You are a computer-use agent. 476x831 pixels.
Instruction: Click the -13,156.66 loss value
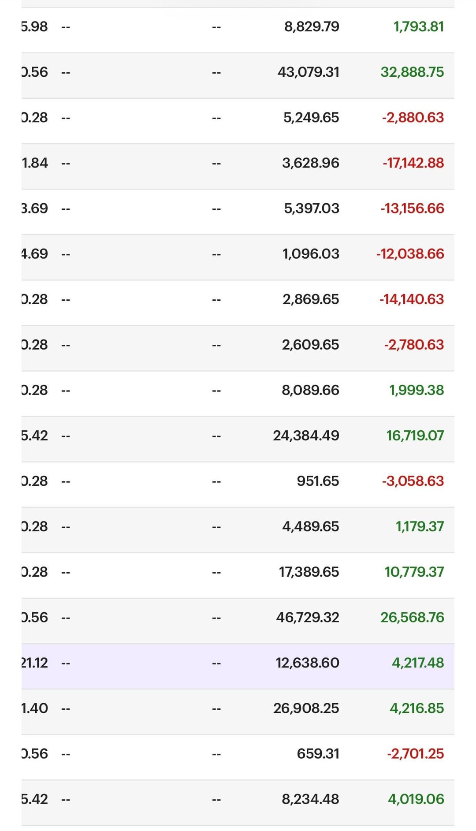tap(412, 209)
